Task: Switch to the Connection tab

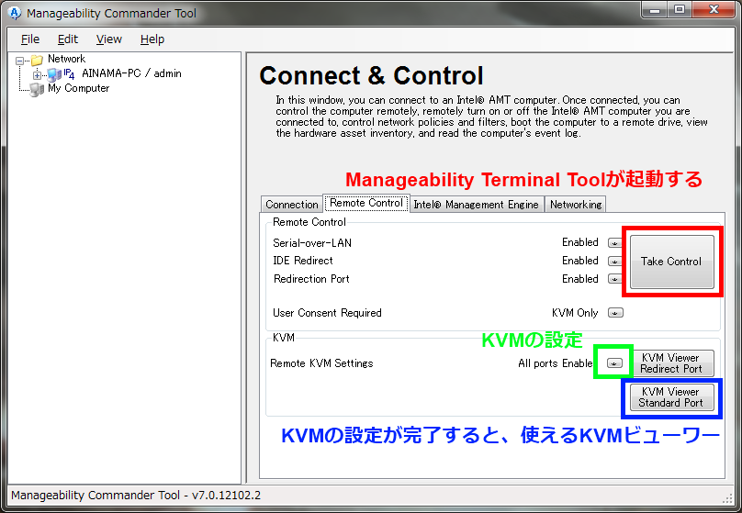Action: click(x=291, y=205)
